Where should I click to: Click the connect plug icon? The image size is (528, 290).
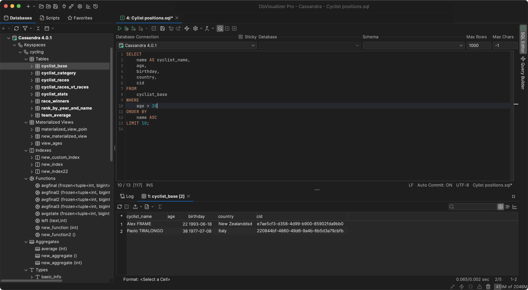[64, 6]
